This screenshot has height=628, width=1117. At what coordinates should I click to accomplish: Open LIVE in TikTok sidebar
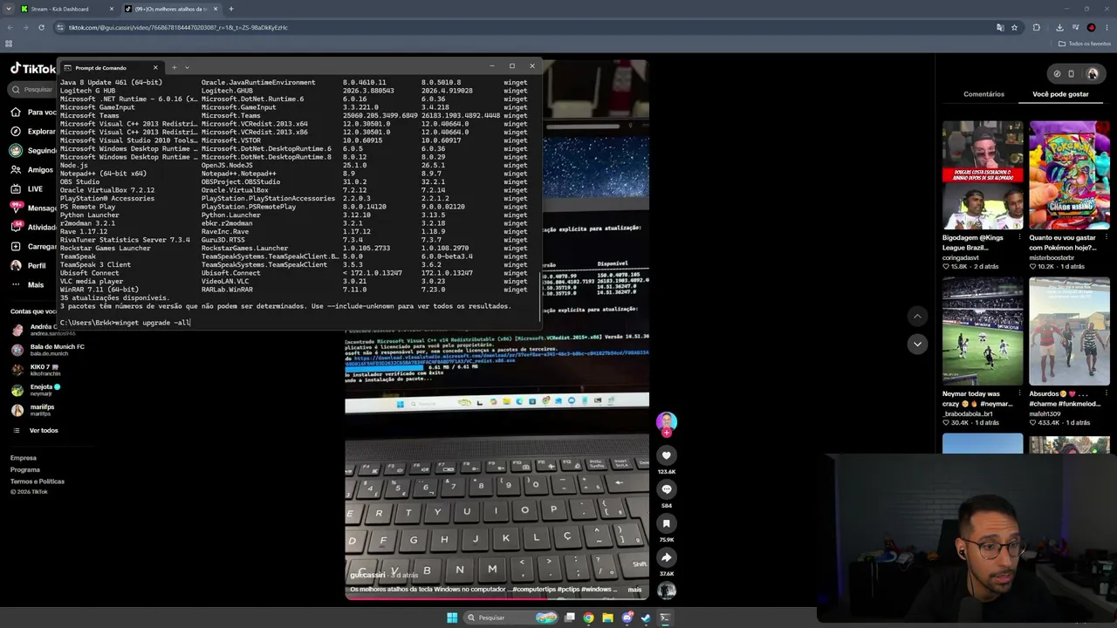click(27, 188)
